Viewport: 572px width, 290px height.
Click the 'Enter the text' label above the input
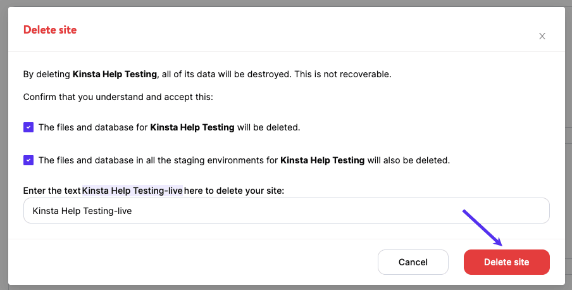(51, 191)
